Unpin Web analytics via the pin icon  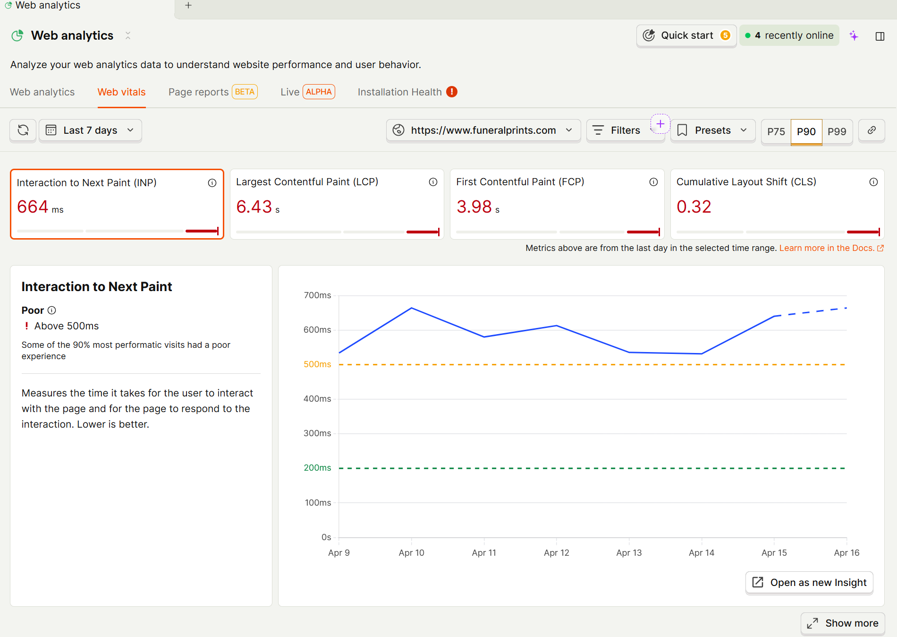coord(127,35)
